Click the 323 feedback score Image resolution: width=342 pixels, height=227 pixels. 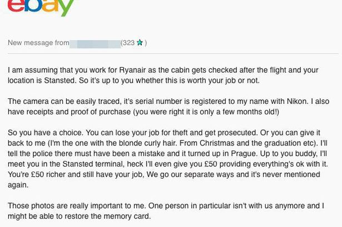[x=128, y=43]
